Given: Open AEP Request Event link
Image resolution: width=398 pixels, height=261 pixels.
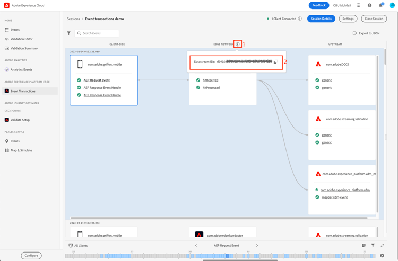Looking at the screenshot, I should pyautogui.click(x=97, y=80).
